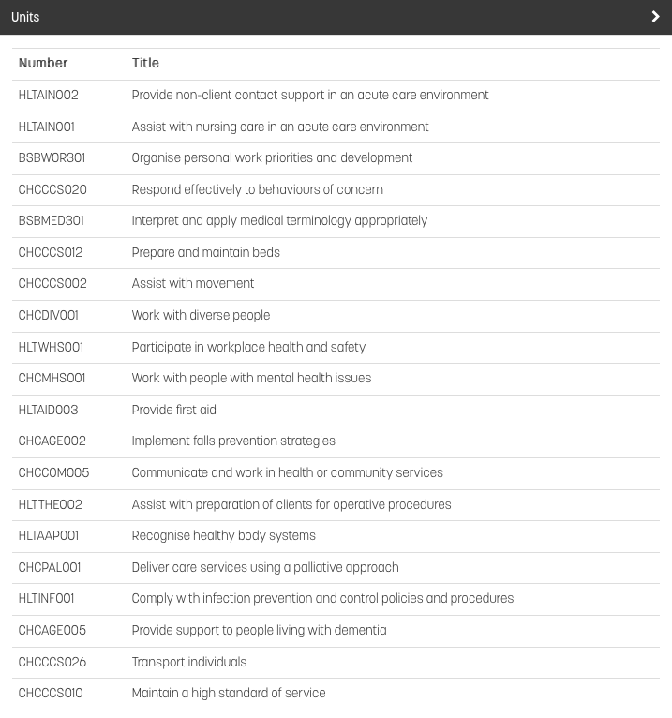Viewport: 672px width, 718px height.
Task: Click unit code CHCAGE002
Action: tap(52, 441)
